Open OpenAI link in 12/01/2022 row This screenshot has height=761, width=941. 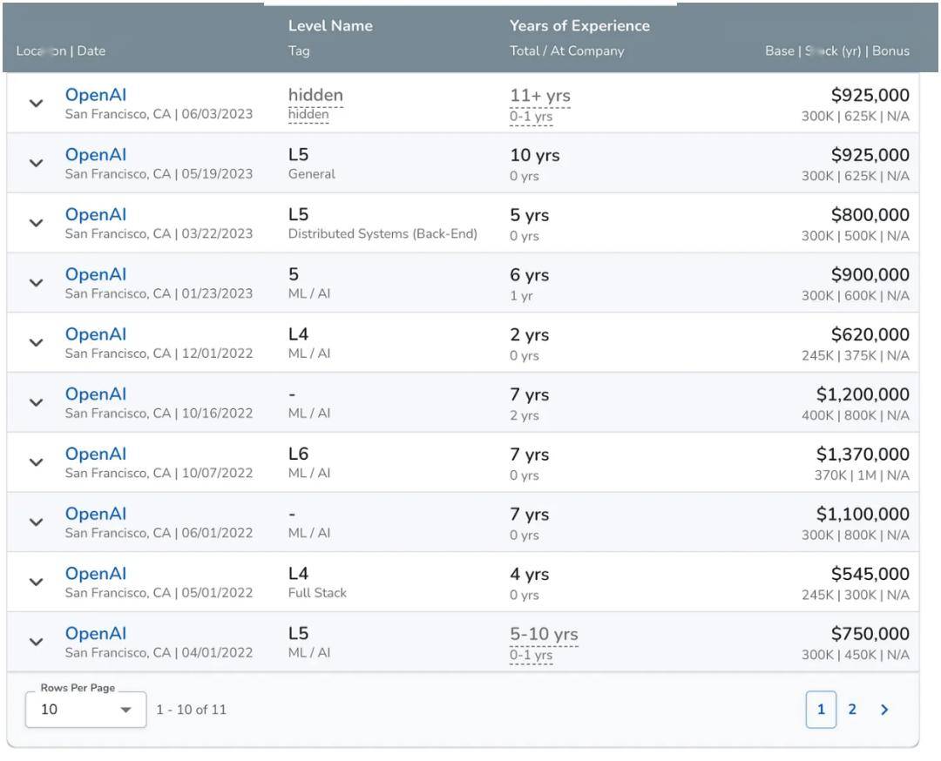point(96,334)
